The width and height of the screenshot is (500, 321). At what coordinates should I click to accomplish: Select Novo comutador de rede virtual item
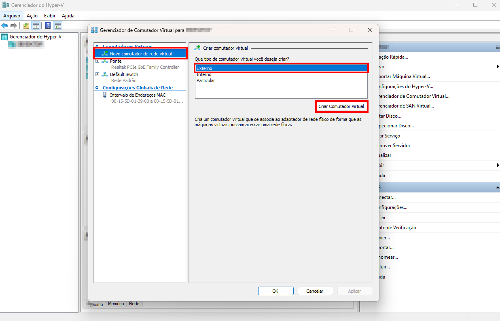[x=140, y=54]
